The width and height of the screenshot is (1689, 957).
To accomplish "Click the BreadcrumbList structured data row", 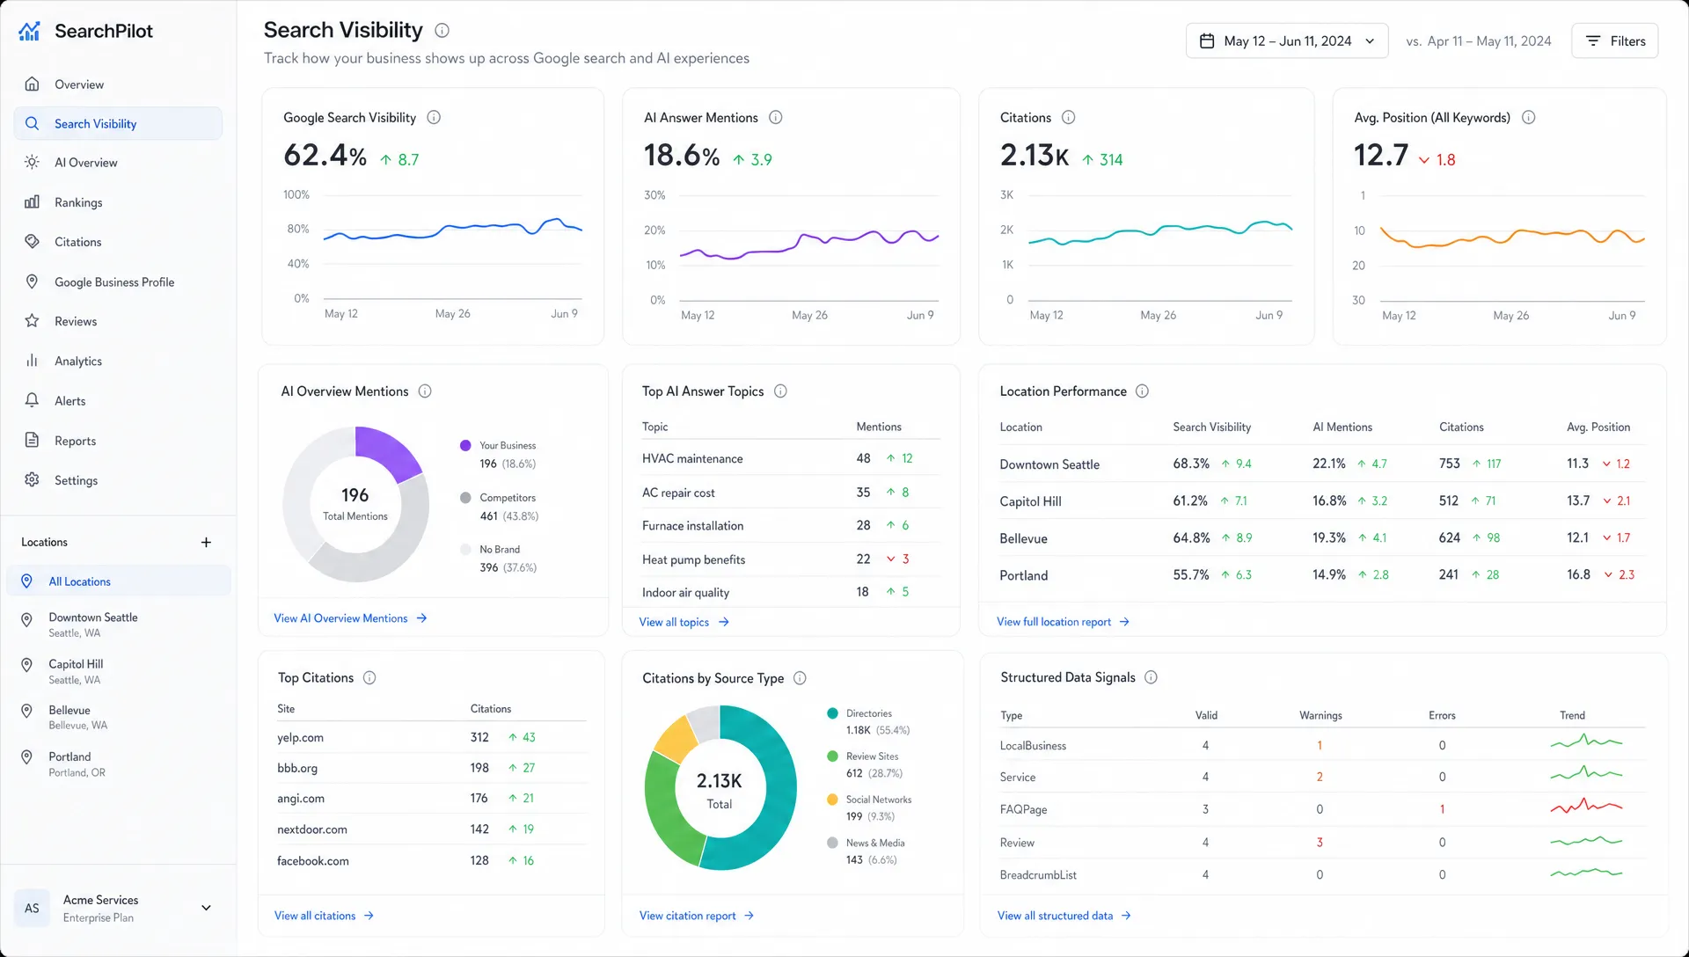I will coord(1322,875).
